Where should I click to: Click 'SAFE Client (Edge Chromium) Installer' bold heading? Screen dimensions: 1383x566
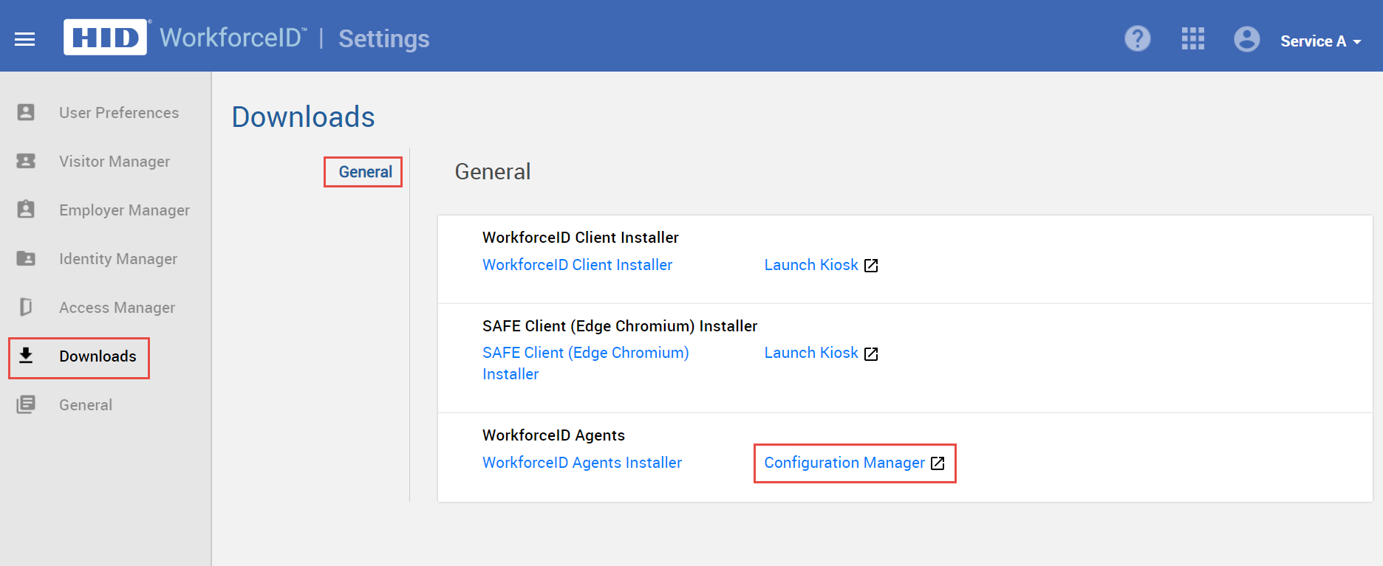point(620,326)
